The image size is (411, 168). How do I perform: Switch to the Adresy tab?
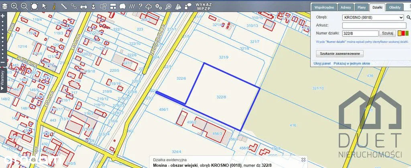345,8
